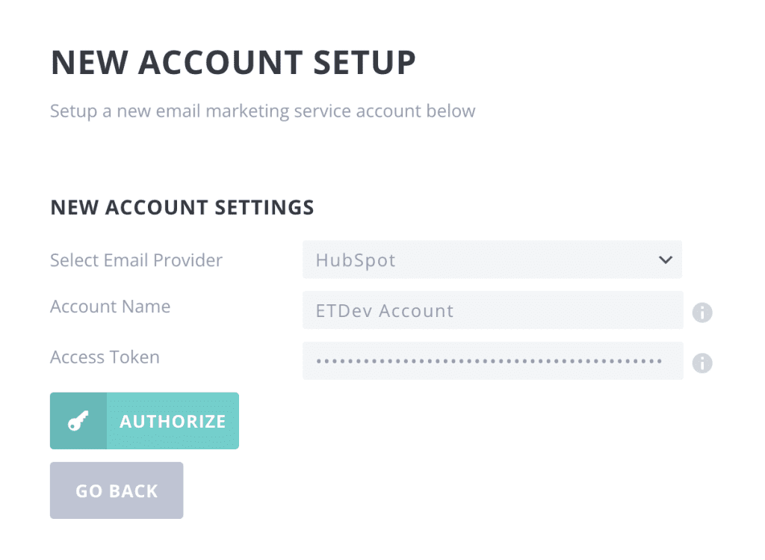Click the "NEW ACCOUNT SETTINGS" section heading
Image resolution: width=765 pixels, height=560 pixels.
click(182, 207)
